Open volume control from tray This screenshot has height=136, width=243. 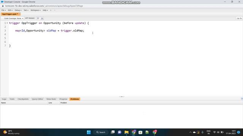[218, 132]
